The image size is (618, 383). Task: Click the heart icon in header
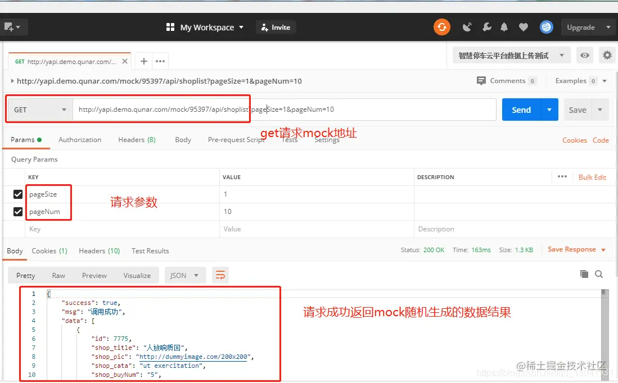[x=524, y=27]
